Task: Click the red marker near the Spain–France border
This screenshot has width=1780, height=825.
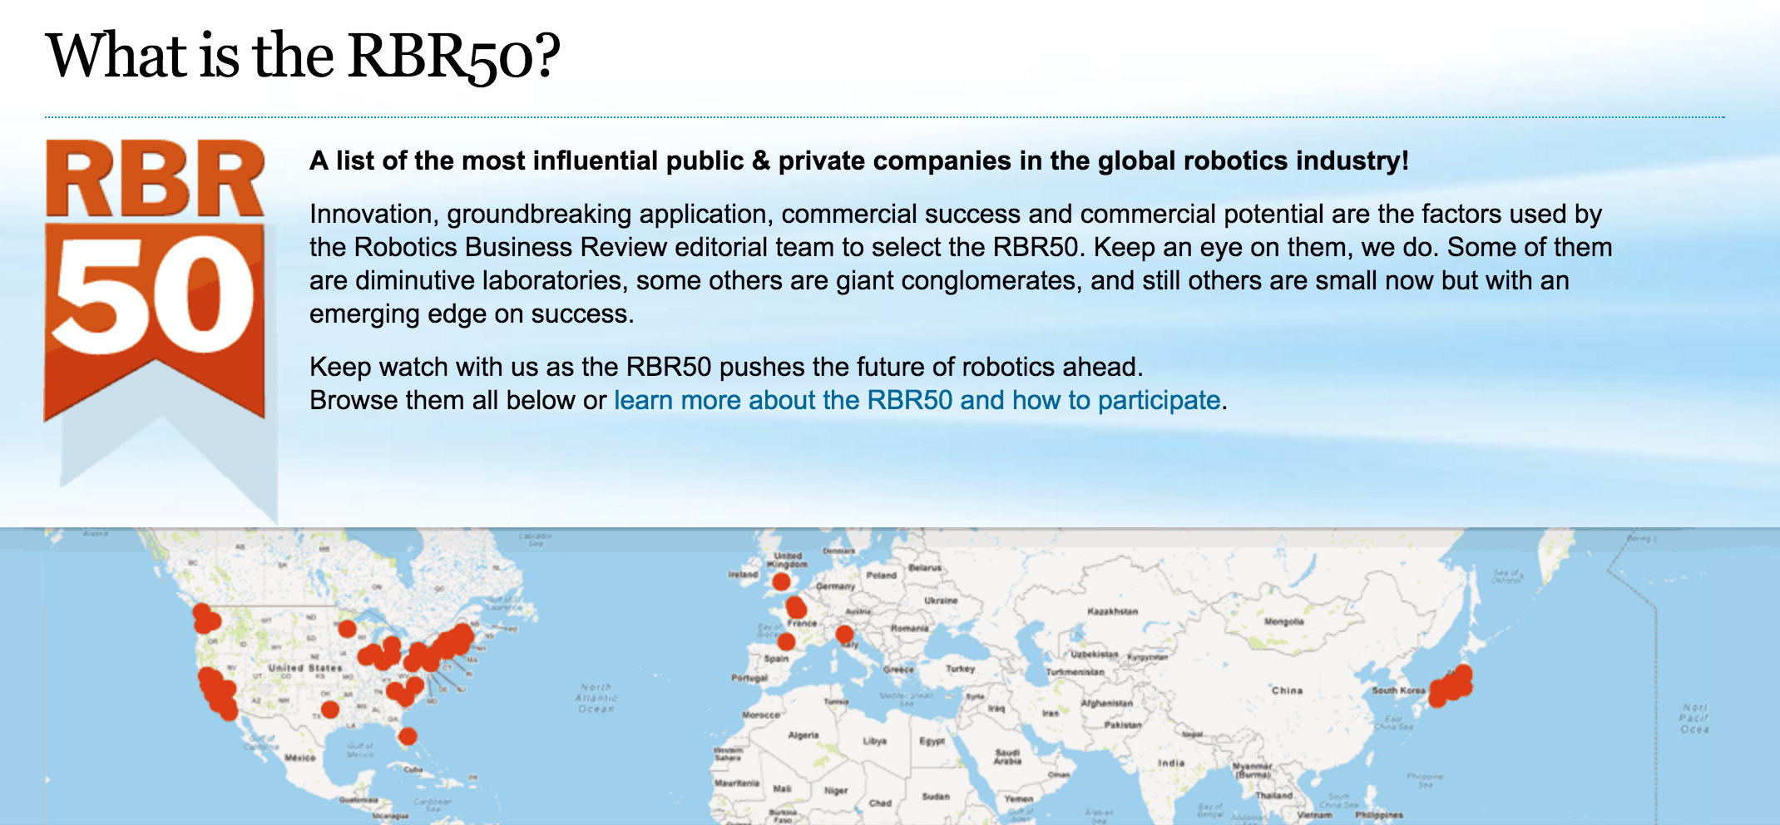Action: point(786,641)
